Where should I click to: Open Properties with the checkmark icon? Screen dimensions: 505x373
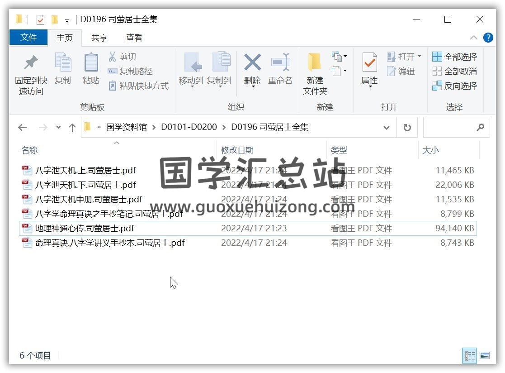click(x=369, y=63)
